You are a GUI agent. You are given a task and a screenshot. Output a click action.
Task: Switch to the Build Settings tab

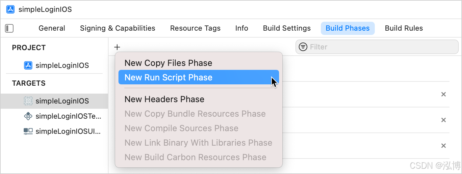(x=287, y=28)
